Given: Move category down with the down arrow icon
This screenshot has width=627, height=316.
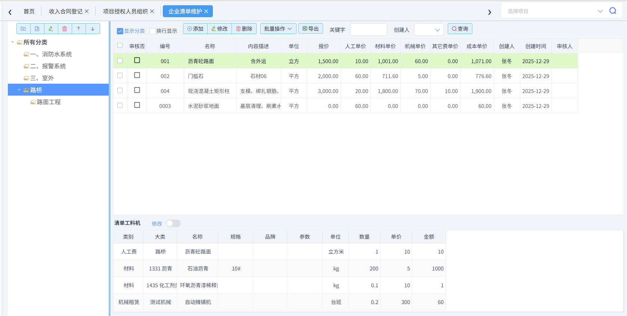Looking at the screenshot, I should 93,29.
